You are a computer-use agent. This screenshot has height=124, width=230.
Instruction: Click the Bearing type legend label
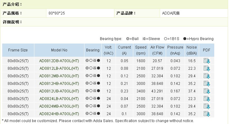[x=111, y=39]
